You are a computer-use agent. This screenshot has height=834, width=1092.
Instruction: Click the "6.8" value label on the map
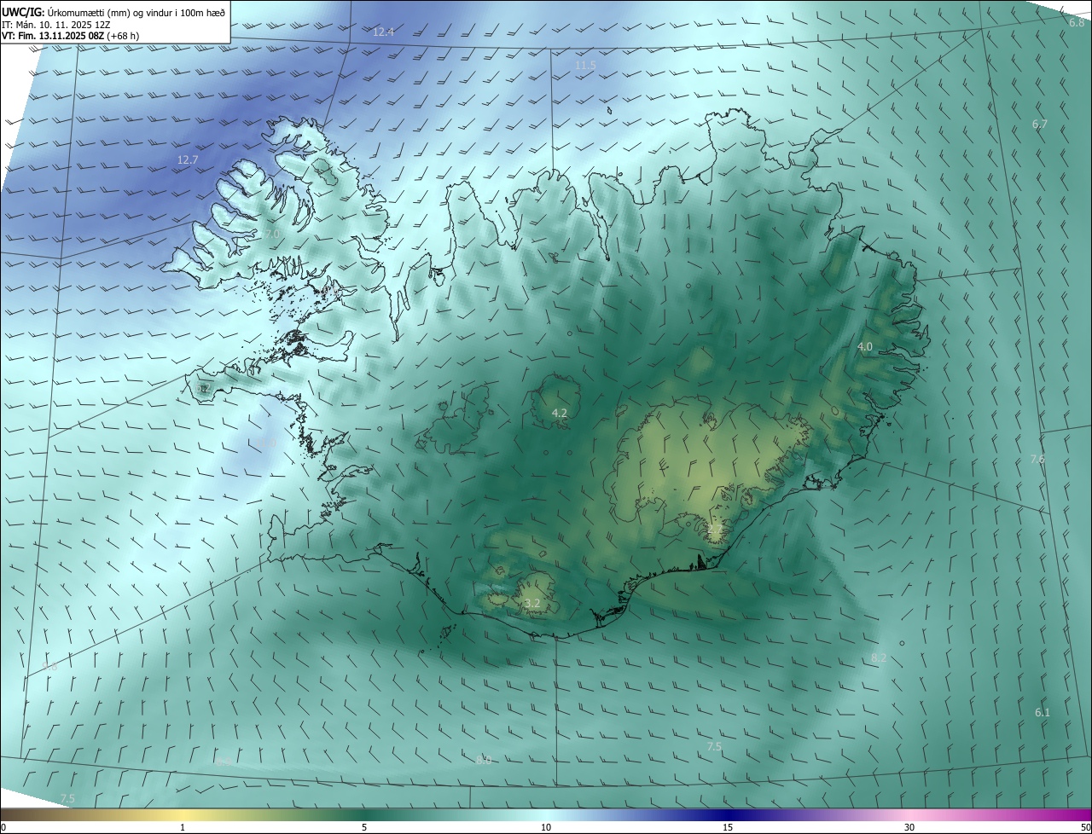(1077, 22)
